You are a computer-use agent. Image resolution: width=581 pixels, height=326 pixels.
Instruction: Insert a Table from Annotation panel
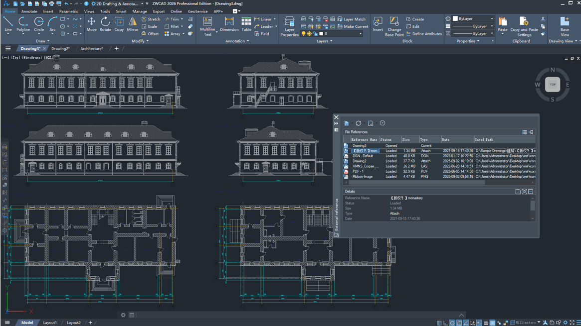click(x=246, y=23)
